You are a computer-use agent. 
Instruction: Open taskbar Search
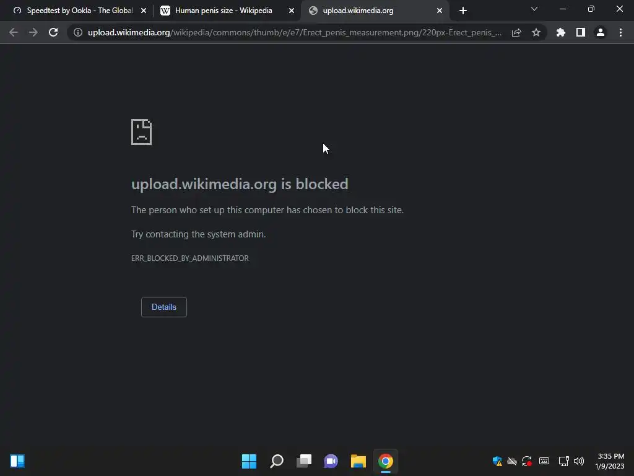click(x=277, y=461)
